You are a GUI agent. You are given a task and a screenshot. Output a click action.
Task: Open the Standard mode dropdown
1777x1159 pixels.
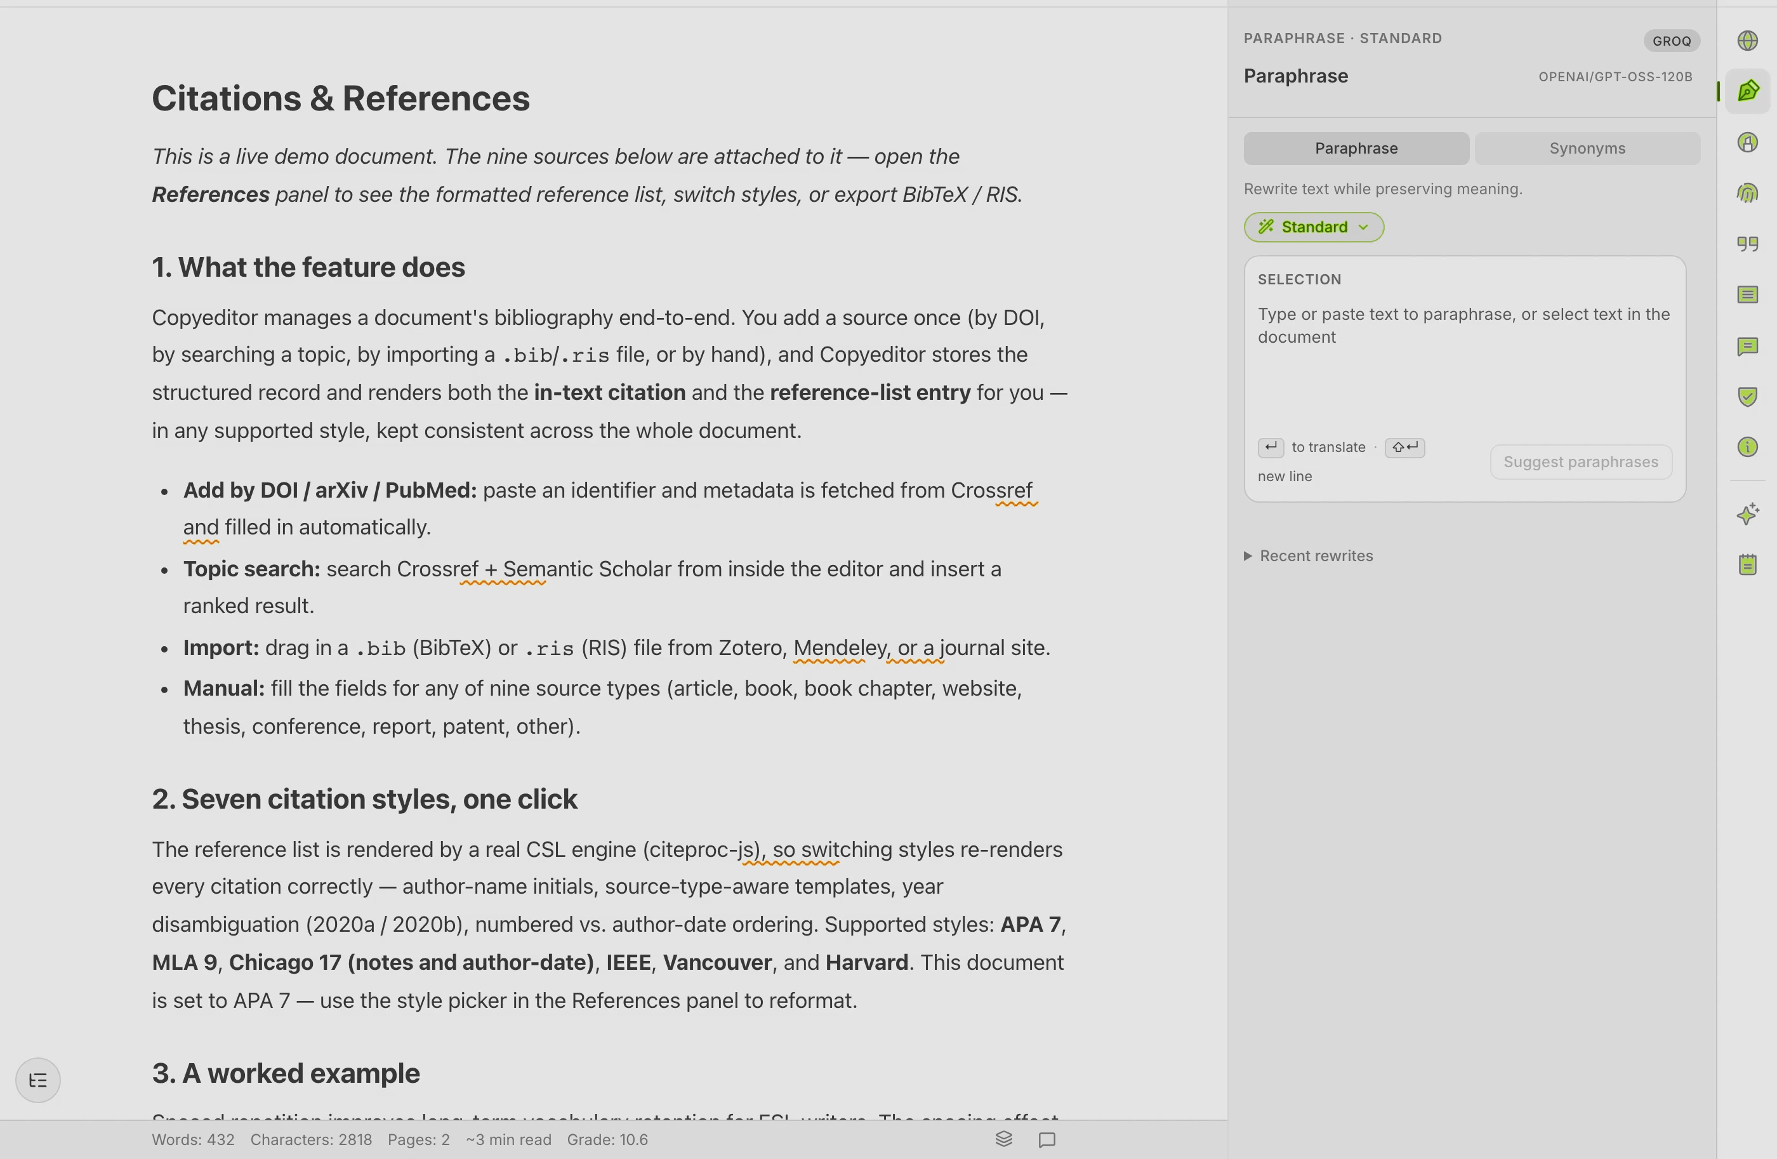1313,227
